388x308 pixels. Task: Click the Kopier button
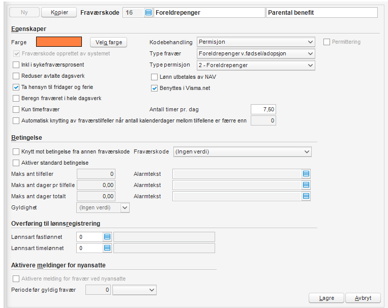coord(59,12)
